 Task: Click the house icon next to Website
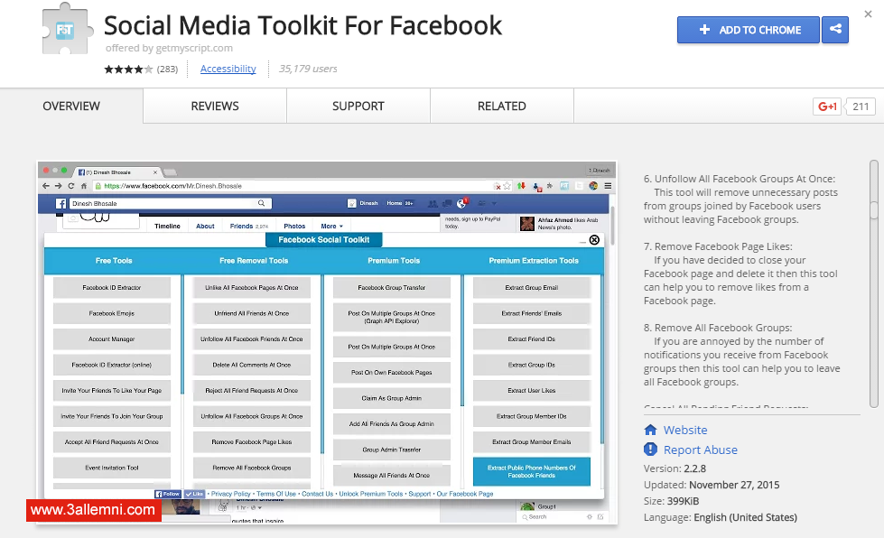(650, 430)
